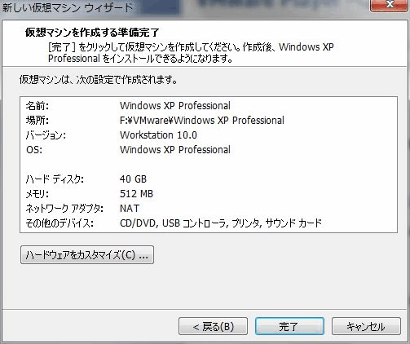
Task: Go back with the 戻る(B) button
Action: 213,326
